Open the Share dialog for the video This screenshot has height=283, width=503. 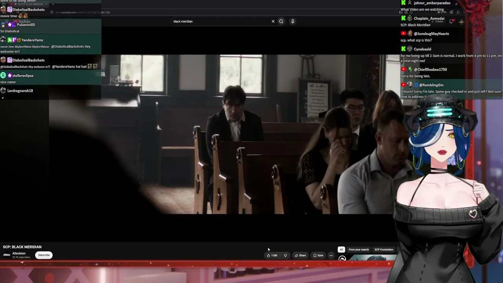[x=300, y=255]
